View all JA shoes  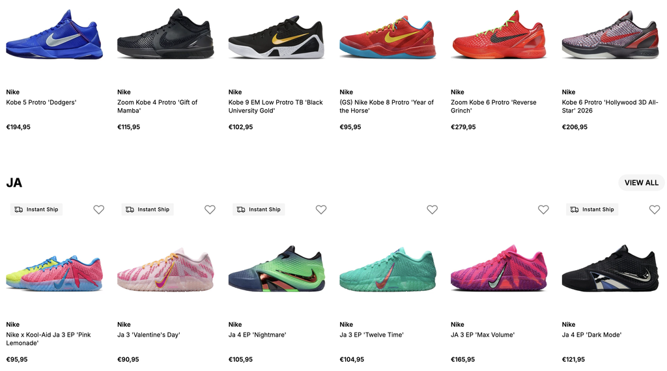(x=642, y=183)
